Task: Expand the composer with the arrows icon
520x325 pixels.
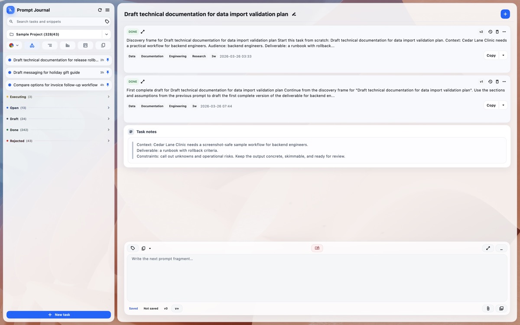Action: (488, 248)
